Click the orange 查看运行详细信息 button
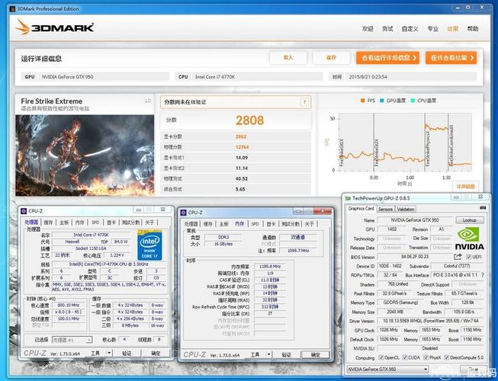This screenshot has height=381, width=498. click(x=387, y=58)
